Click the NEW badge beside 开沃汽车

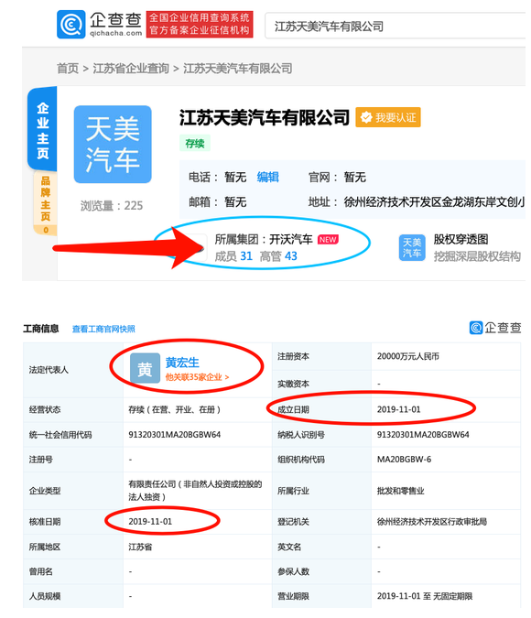click(x=328, y=240)
